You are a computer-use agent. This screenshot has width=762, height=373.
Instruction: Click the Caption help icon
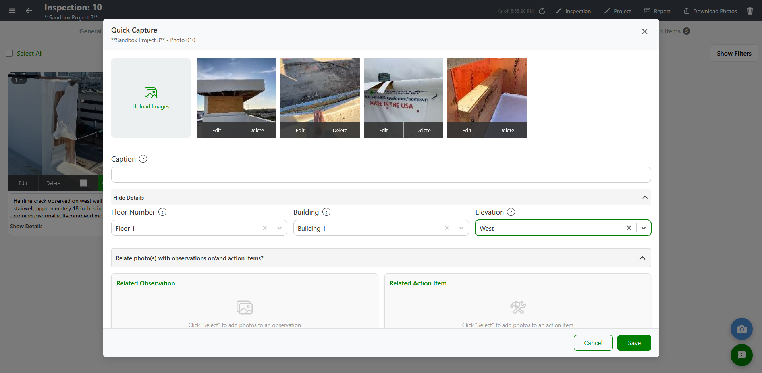143,159
